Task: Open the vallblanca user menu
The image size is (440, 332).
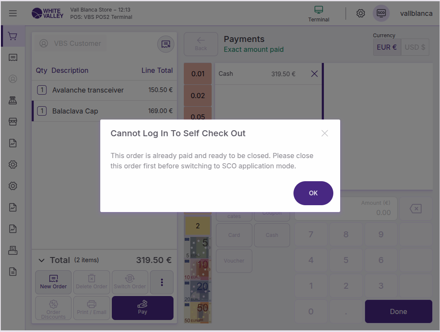Action: coord(416,13)
